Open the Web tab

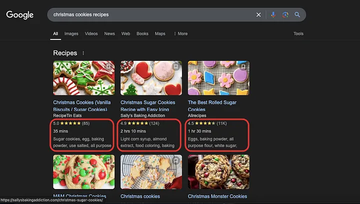point(125,33)
